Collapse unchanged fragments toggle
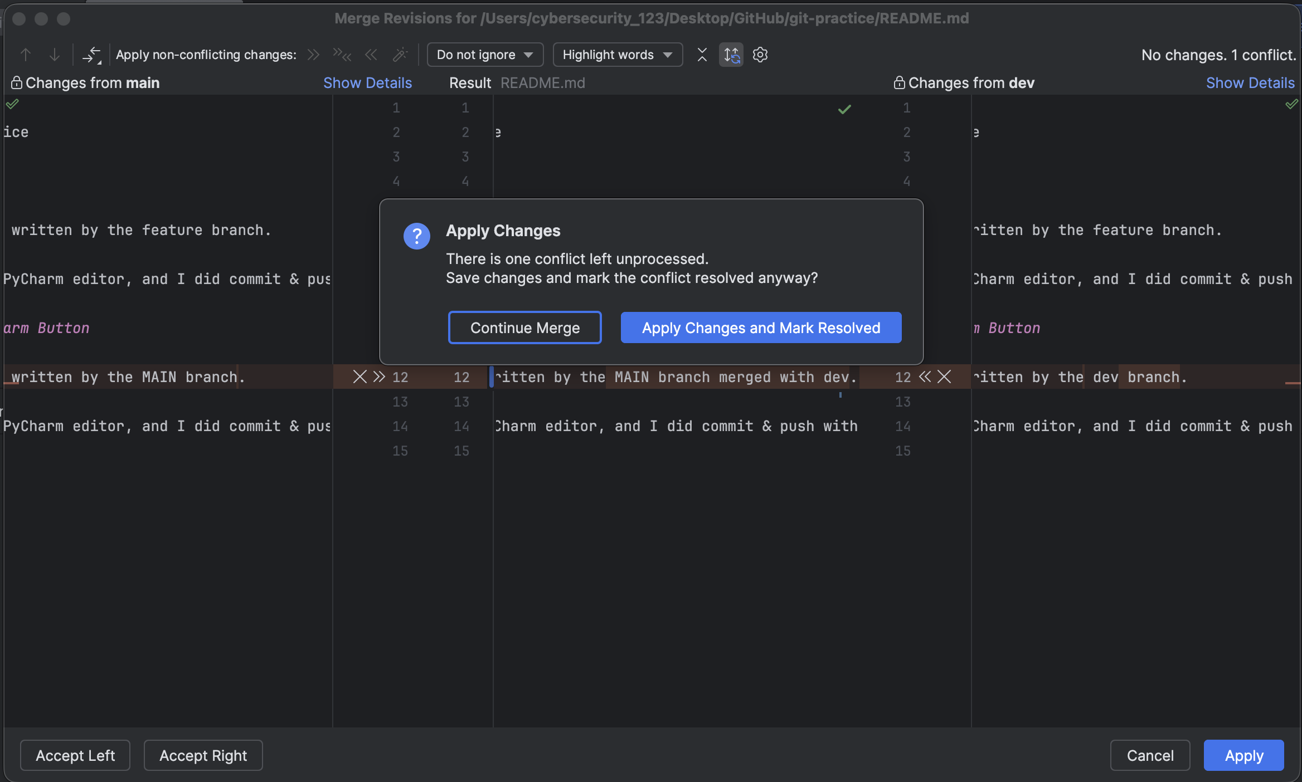This screenshot has height=782, width=1302. (702, 55)
